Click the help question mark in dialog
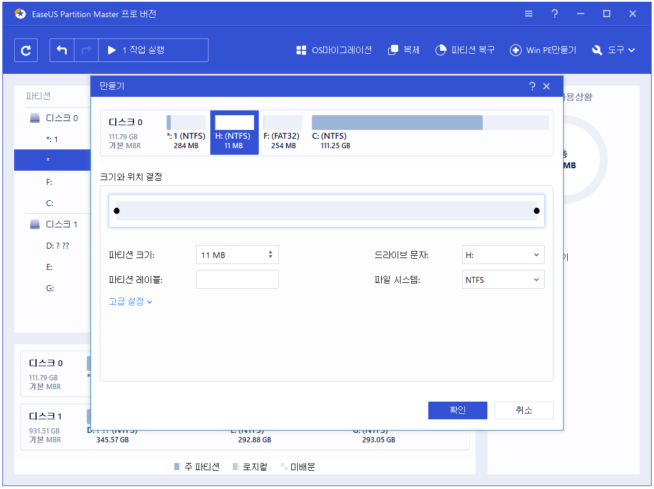654x489 pixels. click(532, 86)
